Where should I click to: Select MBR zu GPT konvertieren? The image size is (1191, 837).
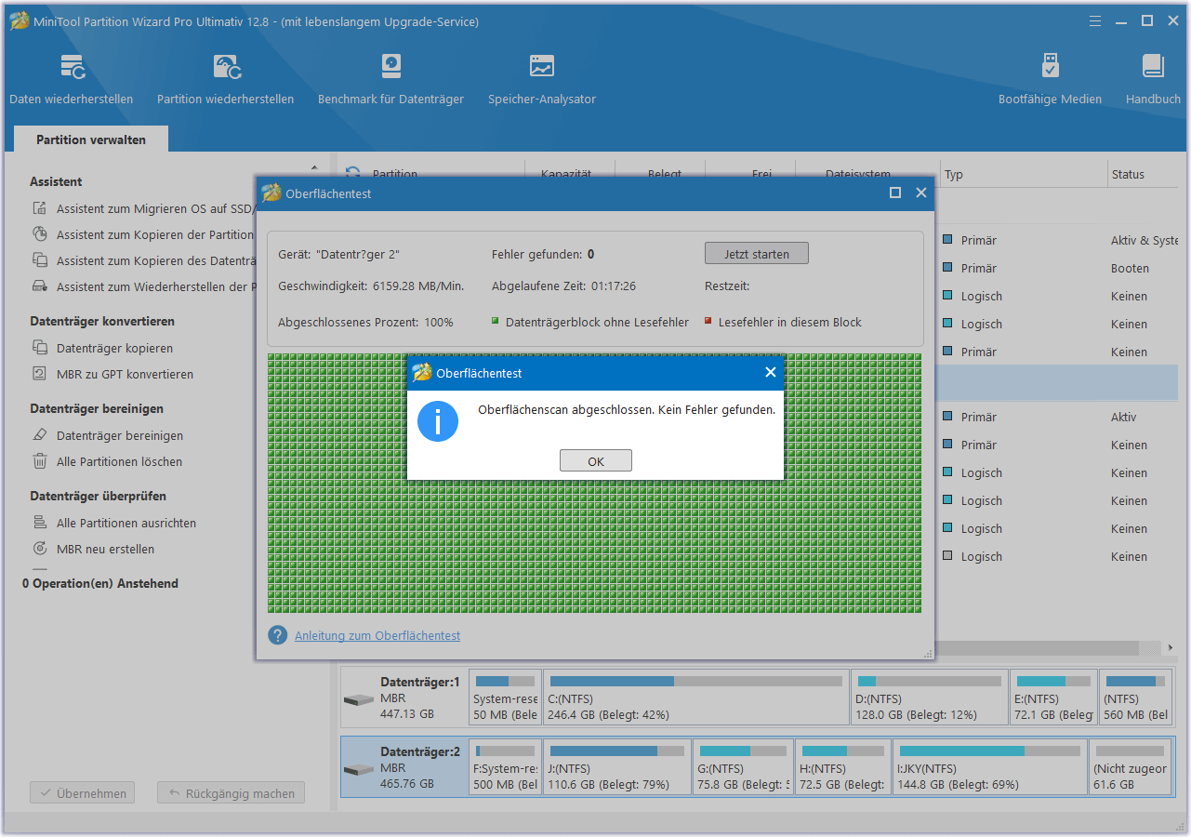tap(125, 374)
